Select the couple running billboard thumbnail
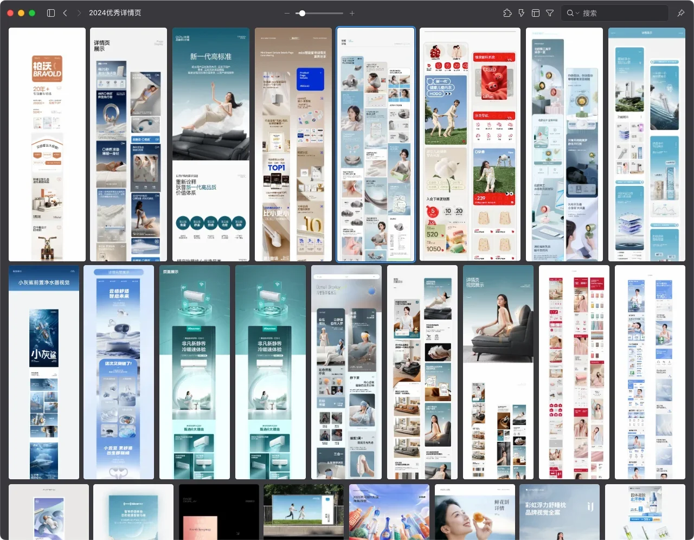 tap(304, 512)
